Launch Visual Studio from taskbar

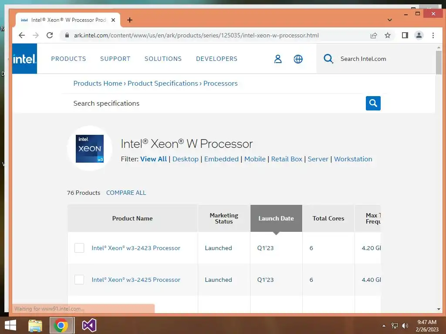click(x=89, y=325)
